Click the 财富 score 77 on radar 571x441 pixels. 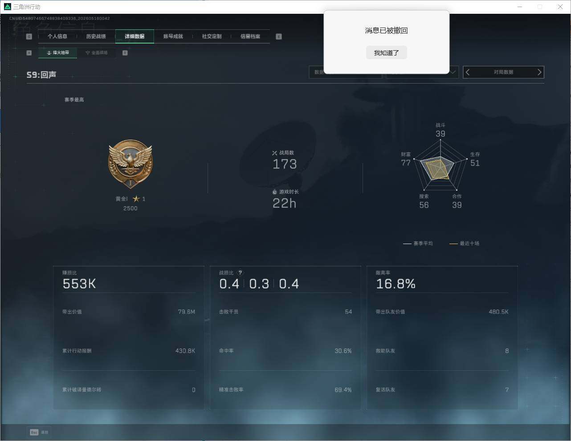[x=406, y=163]
